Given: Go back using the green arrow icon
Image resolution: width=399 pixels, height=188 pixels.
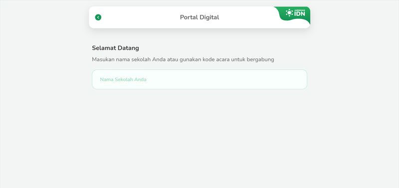Looking at the screenshot, I should click(x=98, y=17).
